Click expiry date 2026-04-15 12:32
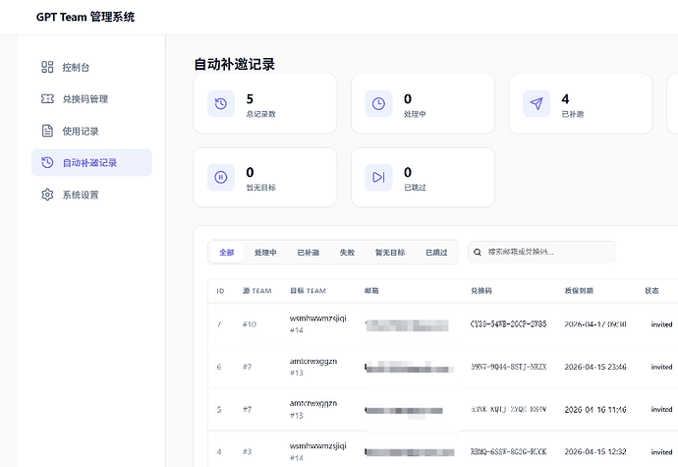This screenshot has height=467, width=678. coord(595,452)
